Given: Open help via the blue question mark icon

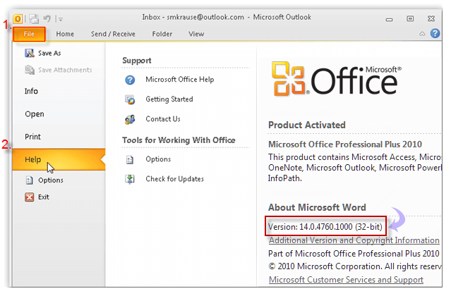Looking at the screenshot, I should click(x=435, y=34).
